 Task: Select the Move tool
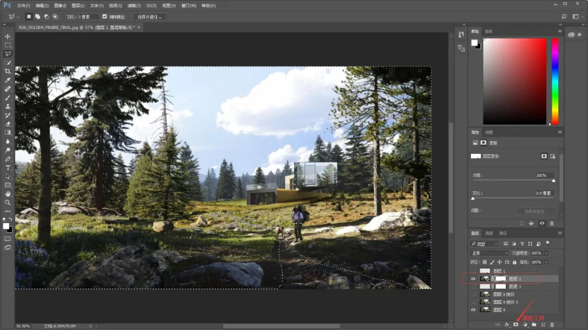(x=8, y=36)
